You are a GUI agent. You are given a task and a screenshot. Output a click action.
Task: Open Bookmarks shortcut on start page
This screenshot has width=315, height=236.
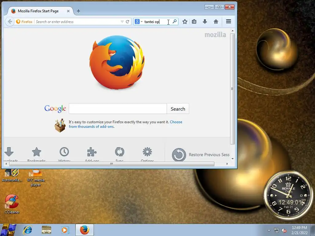(37, 154)
